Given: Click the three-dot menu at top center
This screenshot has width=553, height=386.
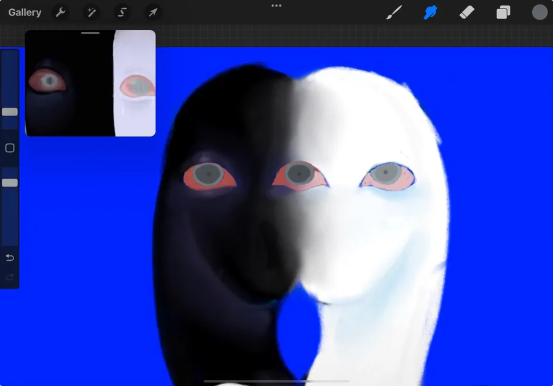Looking at the screenshot, I should coord(276,6).
